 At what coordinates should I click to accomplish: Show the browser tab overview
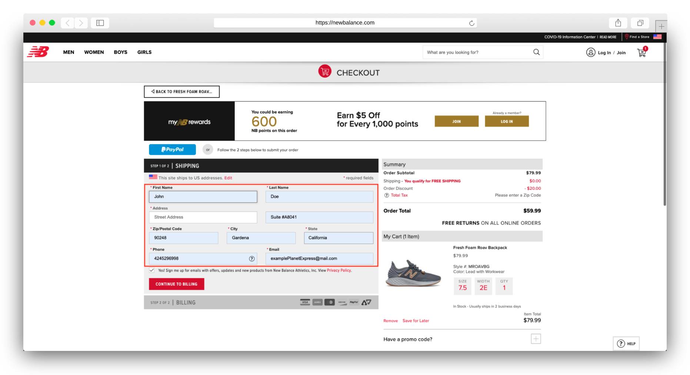click(x=640, y=23)
